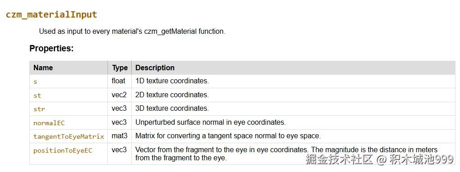Click the tangent space matrix description
Viewport: 460px width, 172px height.
coord(228,136)
